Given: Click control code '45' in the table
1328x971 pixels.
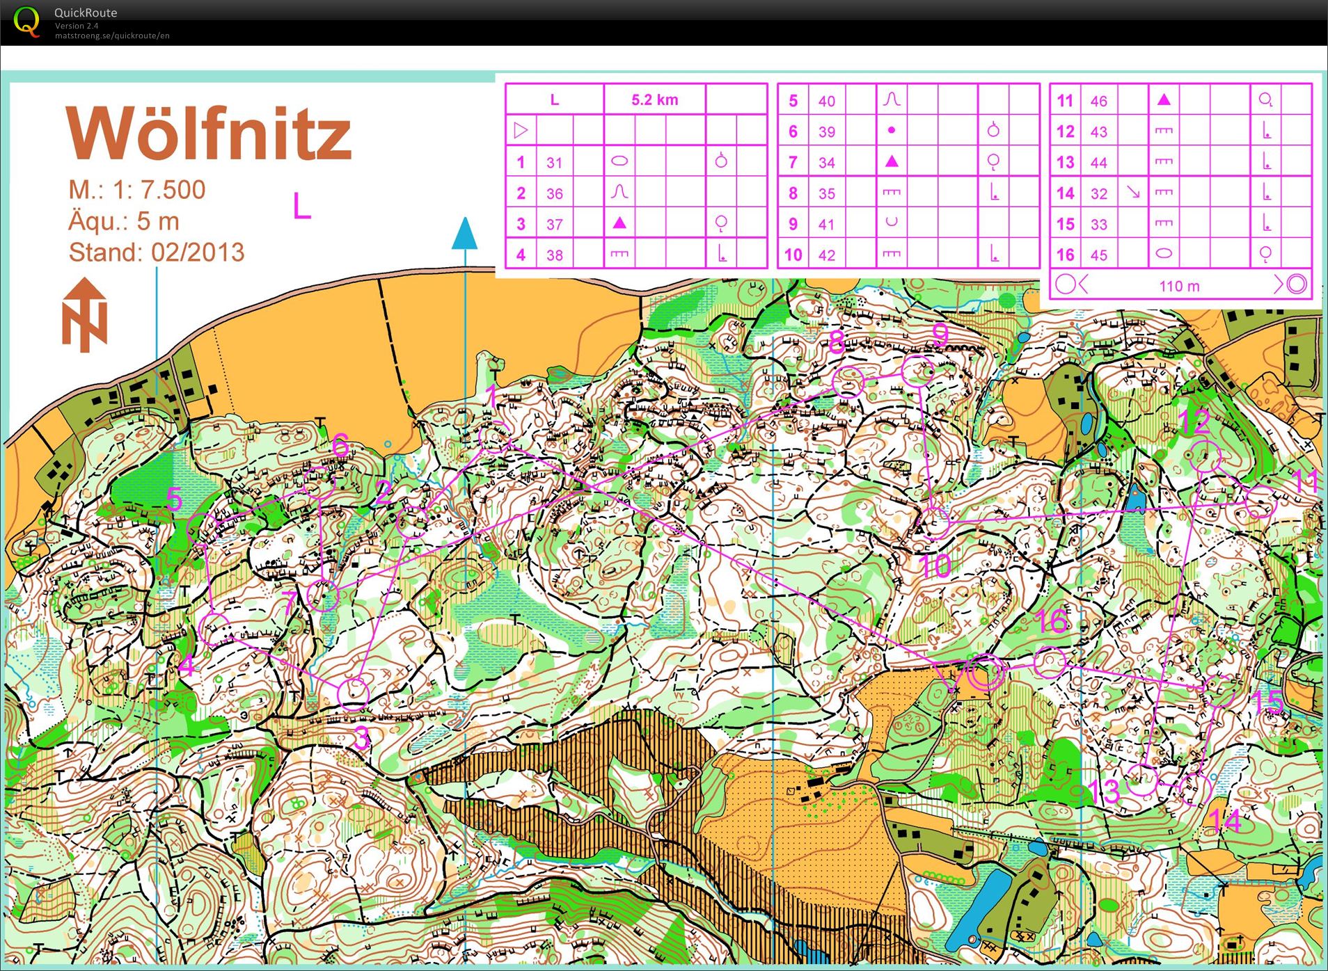Looking at the screenshot, I should tap(1098, 255).
